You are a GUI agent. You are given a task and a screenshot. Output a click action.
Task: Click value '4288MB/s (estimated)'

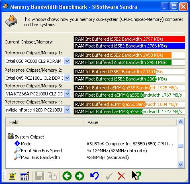[108, 157]
